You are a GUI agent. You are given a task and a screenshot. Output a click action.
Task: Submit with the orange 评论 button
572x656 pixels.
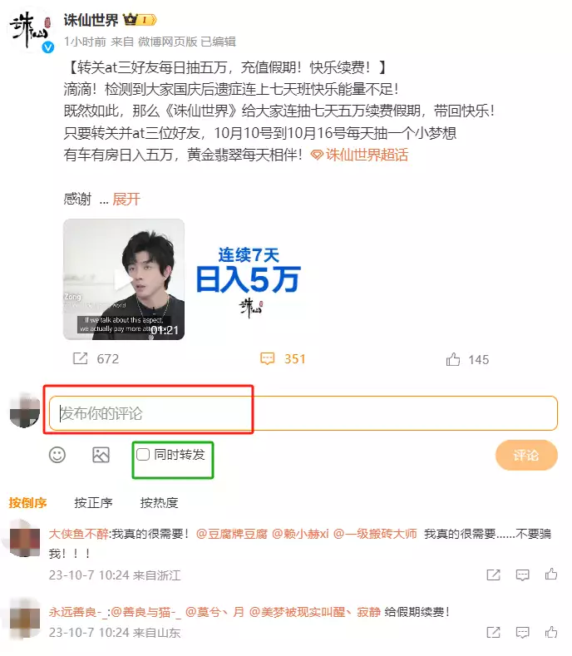526,455
